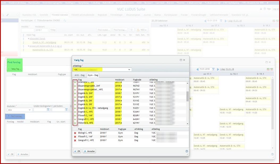Collapse the 4daa4d60 Dansk group
This screenshot has height=164, width=280.
click(x=29, y=39)
